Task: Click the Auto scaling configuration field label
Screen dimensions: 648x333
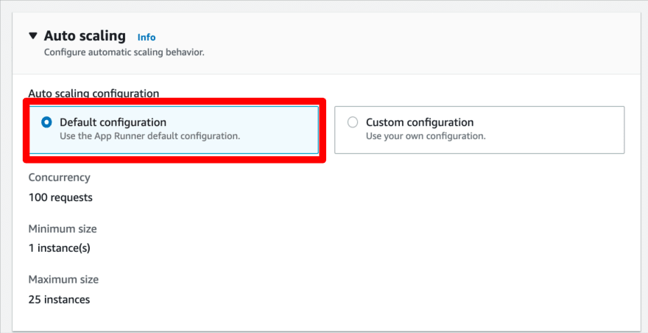Action: tap(94, 94)
